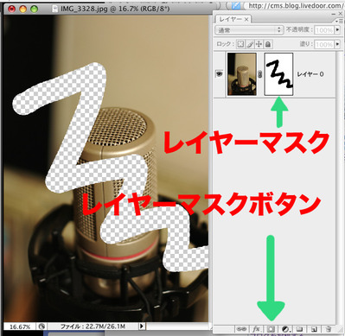Collapse the layers panel with dash button

pos(333,14)
